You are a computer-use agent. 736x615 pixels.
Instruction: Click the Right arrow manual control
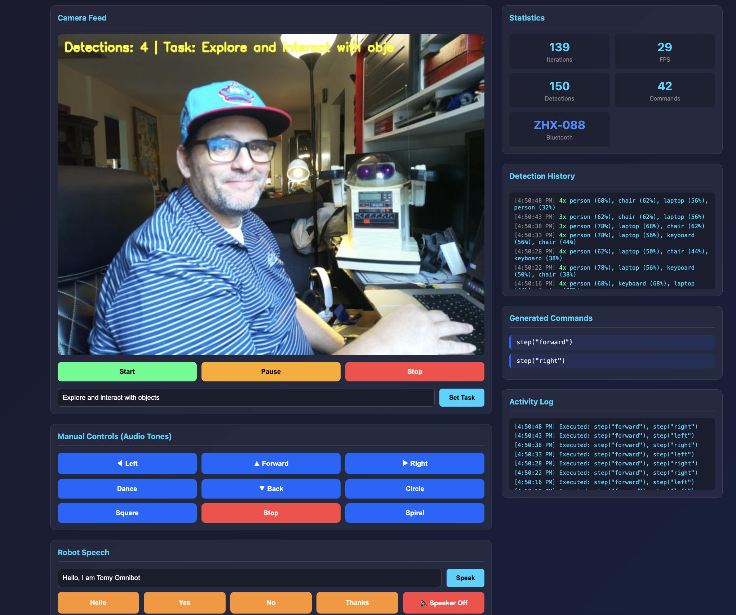414,463
